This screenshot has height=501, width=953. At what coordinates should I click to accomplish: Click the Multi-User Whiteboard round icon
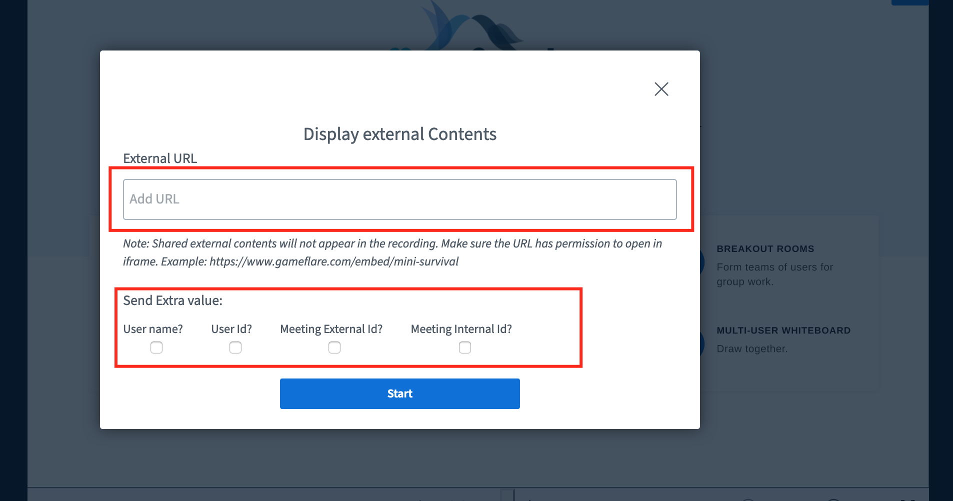coord(702,343)
